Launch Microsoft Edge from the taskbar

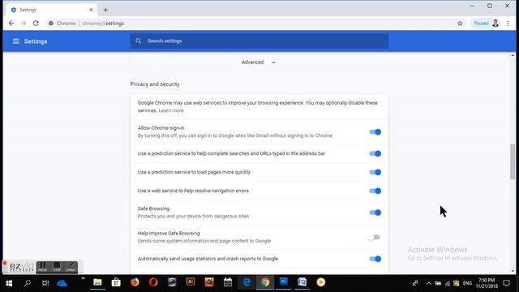pos(247,282)
